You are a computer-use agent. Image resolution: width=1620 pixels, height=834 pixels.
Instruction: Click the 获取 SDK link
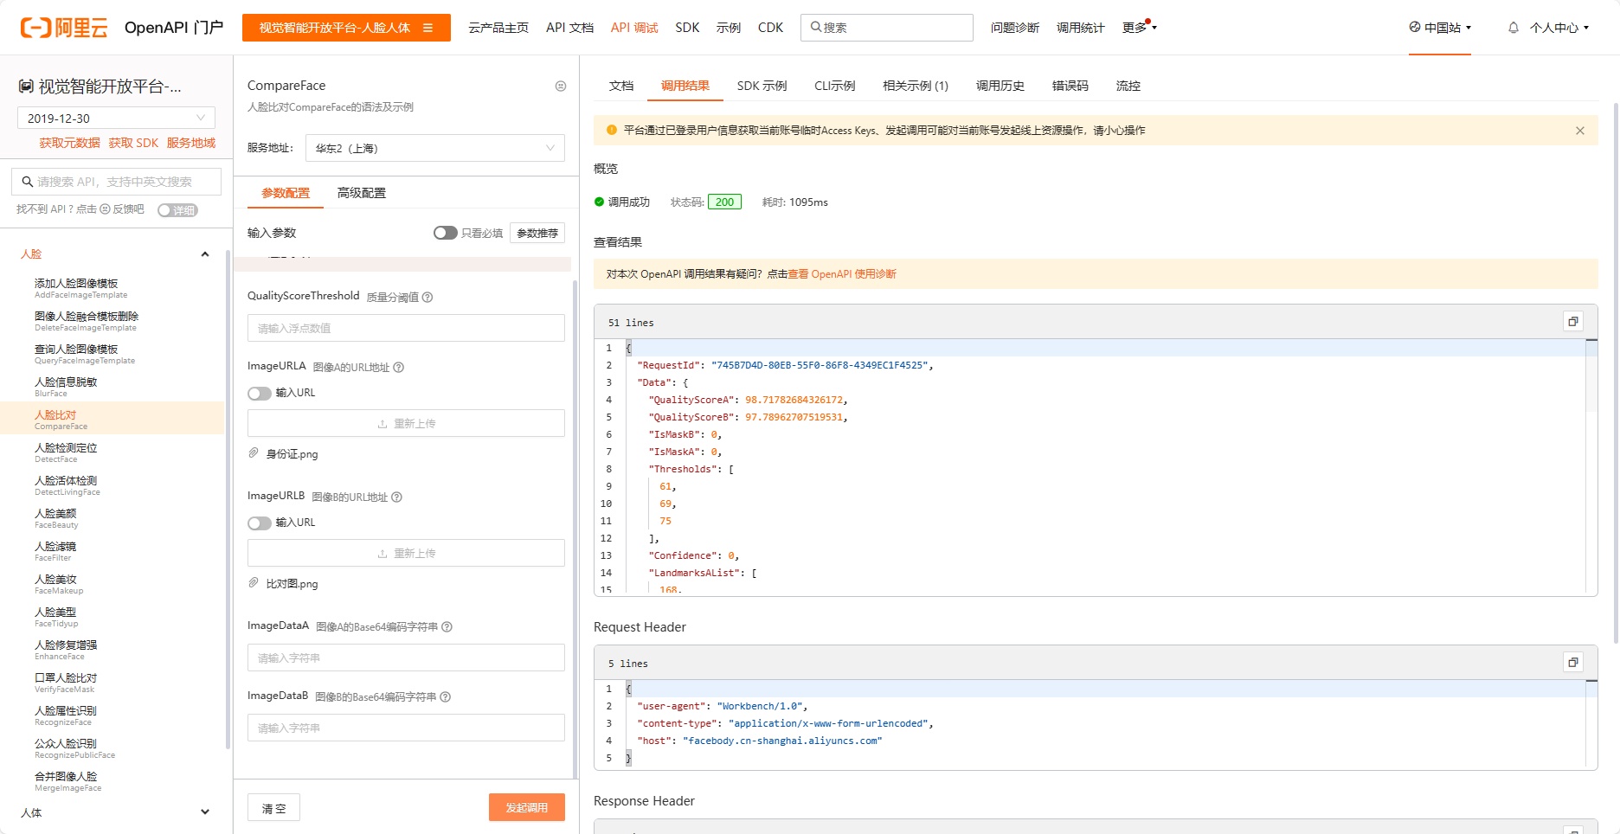coord(133,143)
